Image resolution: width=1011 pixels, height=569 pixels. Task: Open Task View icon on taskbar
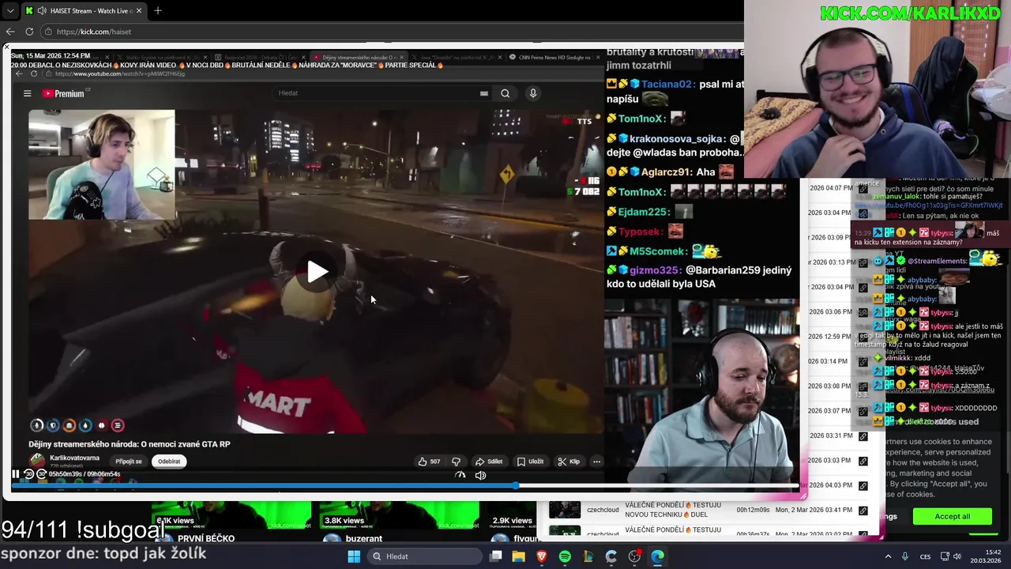[x=495, y=556]
